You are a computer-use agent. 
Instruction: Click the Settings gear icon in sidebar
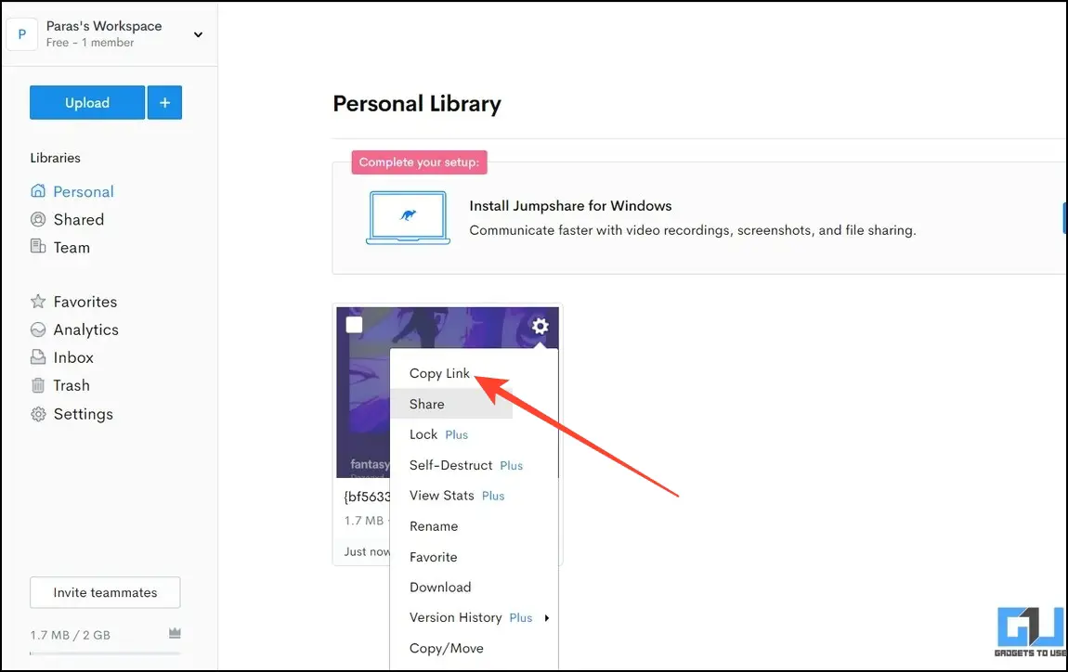click(x=38, y=414)
